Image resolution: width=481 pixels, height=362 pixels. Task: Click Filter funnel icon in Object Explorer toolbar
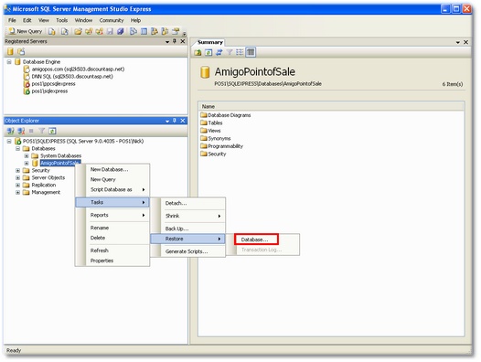[42, 131]
